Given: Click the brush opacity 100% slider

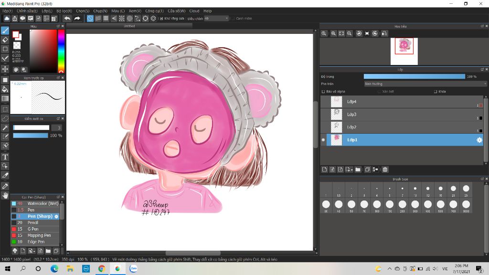Looking at the screenshot, I should (30, 136).
